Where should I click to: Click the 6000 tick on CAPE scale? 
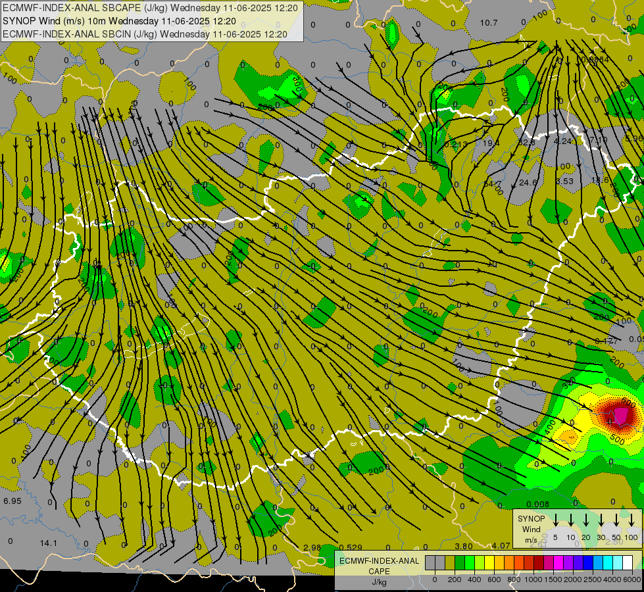633,580
